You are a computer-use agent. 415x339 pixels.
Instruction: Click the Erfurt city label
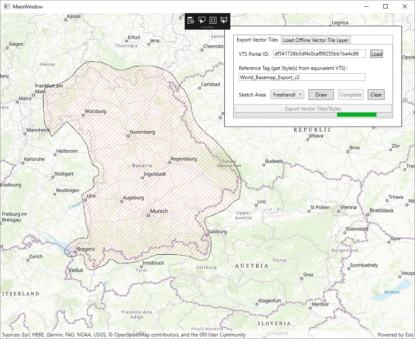[134, 37]
